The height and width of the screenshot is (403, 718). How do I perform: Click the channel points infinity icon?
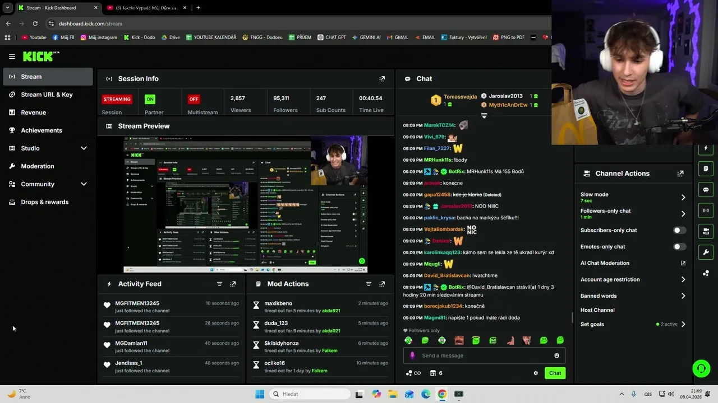pyautogui.click(x=413, y=373)
